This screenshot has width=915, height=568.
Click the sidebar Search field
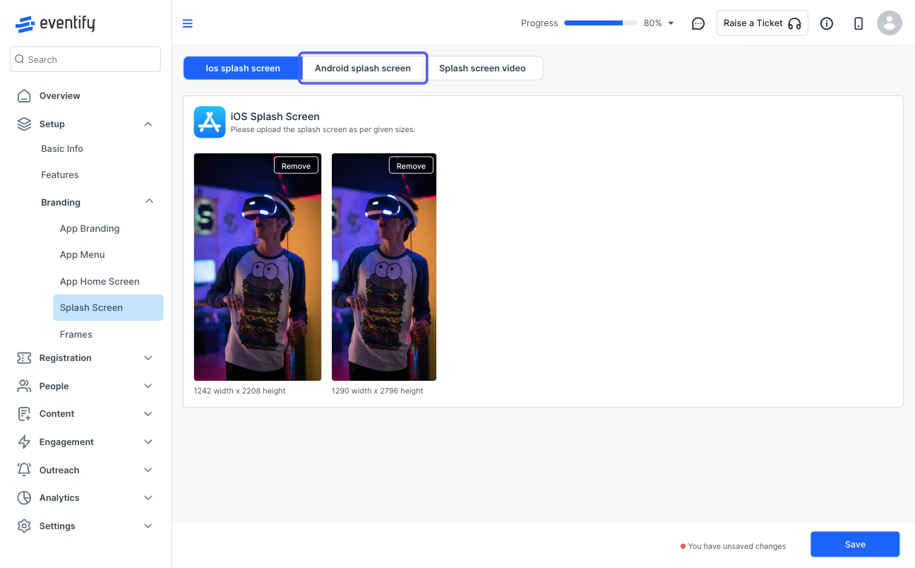[x=85, y=59]
